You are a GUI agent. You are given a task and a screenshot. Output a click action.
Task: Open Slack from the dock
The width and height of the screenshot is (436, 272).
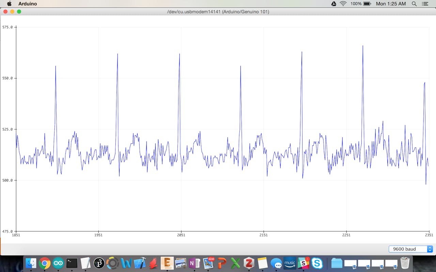click(x=303, y=263)
